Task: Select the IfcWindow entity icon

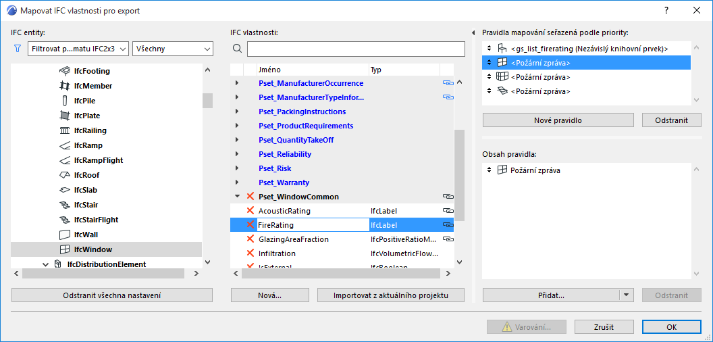Action: click(x=65, y=249)
